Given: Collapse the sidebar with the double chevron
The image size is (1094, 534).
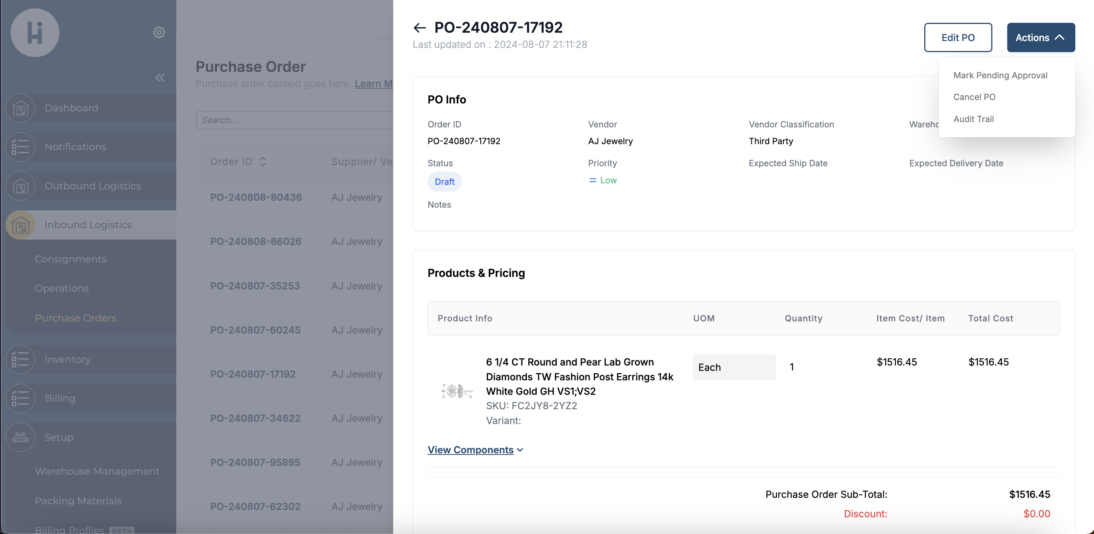Looking at the screenshot, I should pyautogui.click(x=159, y=78).
